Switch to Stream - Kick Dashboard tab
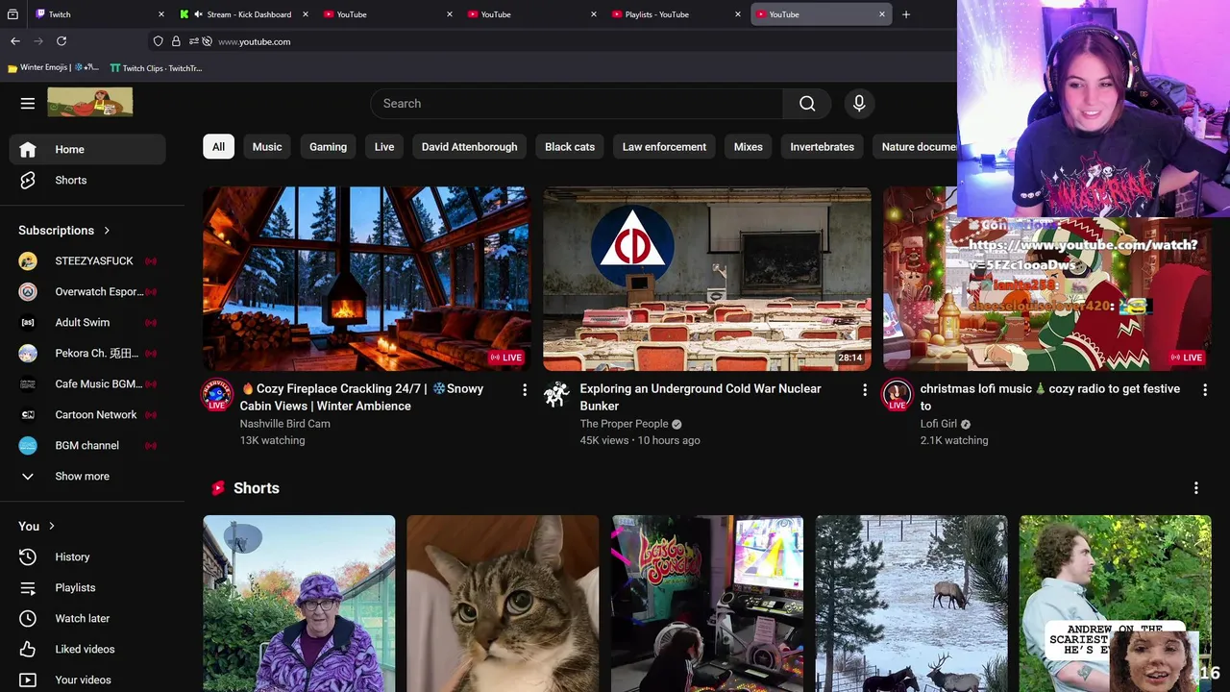The height and width of the screenshot is (692, 1230). click(245, 14)
